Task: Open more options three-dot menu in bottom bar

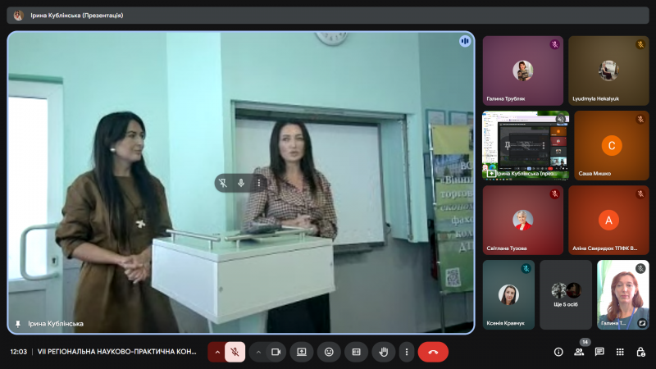Action: 408,352
